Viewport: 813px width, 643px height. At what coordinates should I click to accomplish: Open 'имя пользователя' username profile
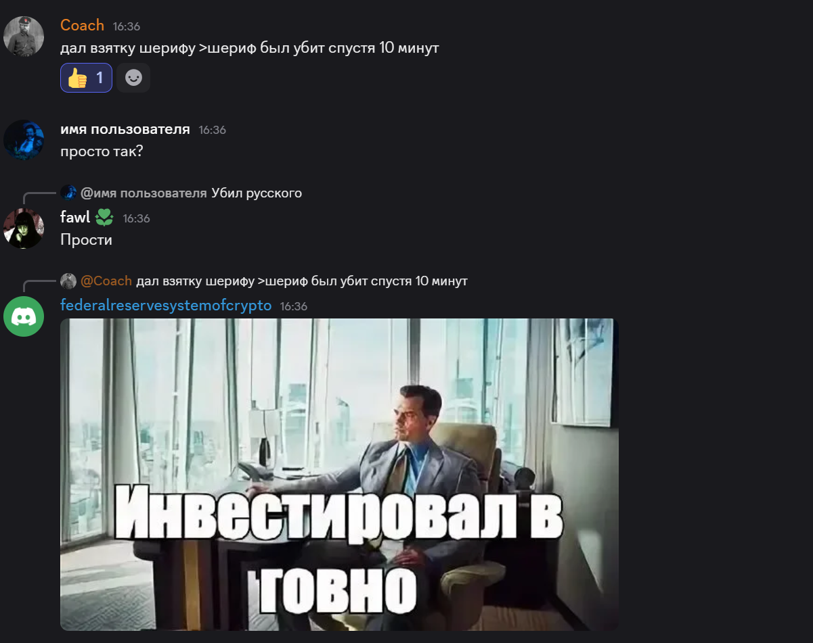tap(125, 129)
